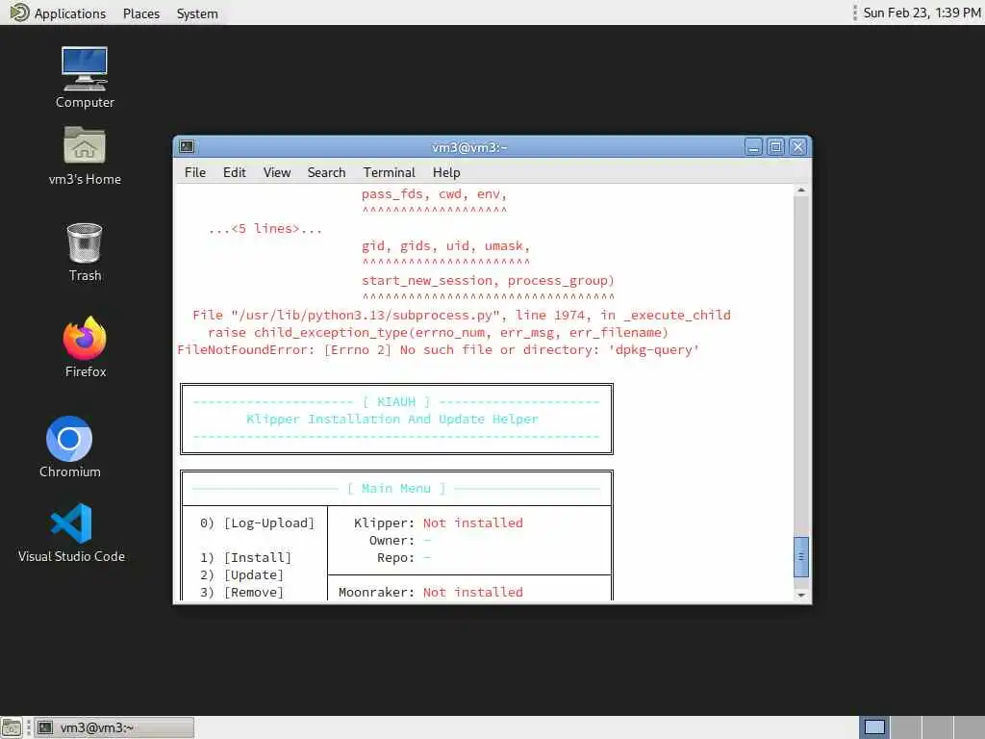The width and height of the screenshot is (985, 739).
Task: Click the 'pass_fds, cwd, env,' line
Action: 434,194
